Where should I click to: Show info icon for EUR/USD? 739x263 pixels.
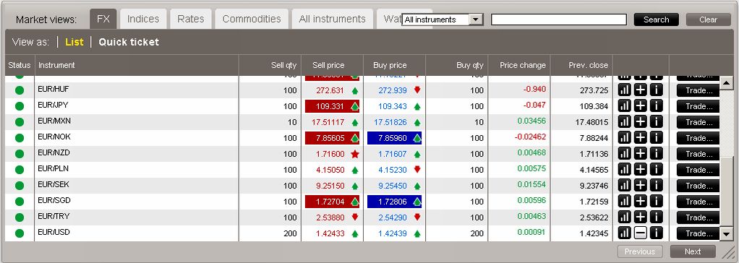(x=656, y=233)
